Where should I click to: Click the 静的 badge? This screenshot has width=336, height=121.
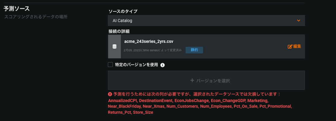tap(194, 50)
